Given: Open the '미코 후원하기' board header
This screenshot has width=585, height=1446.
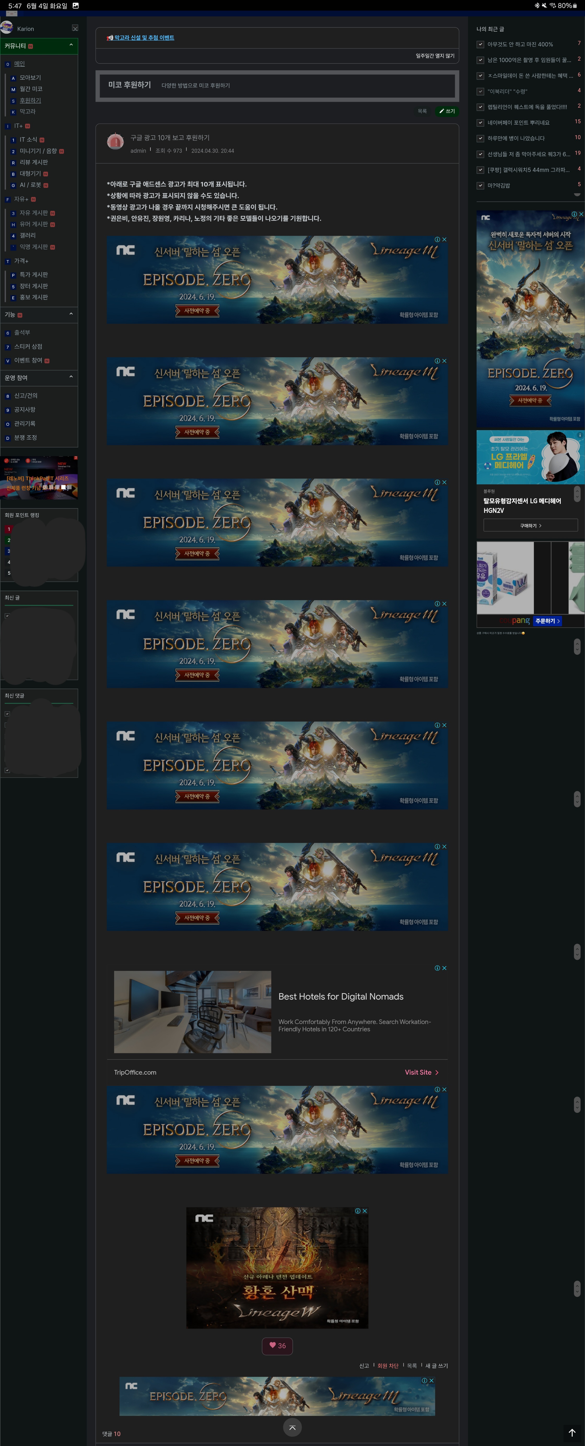Looking at the screenshot, I should click(x=130, y=85).
